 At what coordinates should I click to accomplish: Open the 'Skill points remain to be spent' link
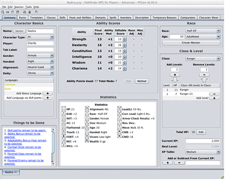27,130
